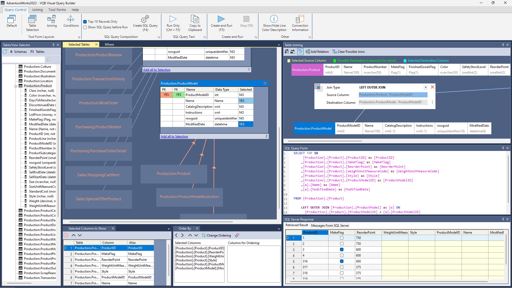Click Show/Hide Line Color Description icon
Screen dimensions: 512x288
(x=274, y=19)
